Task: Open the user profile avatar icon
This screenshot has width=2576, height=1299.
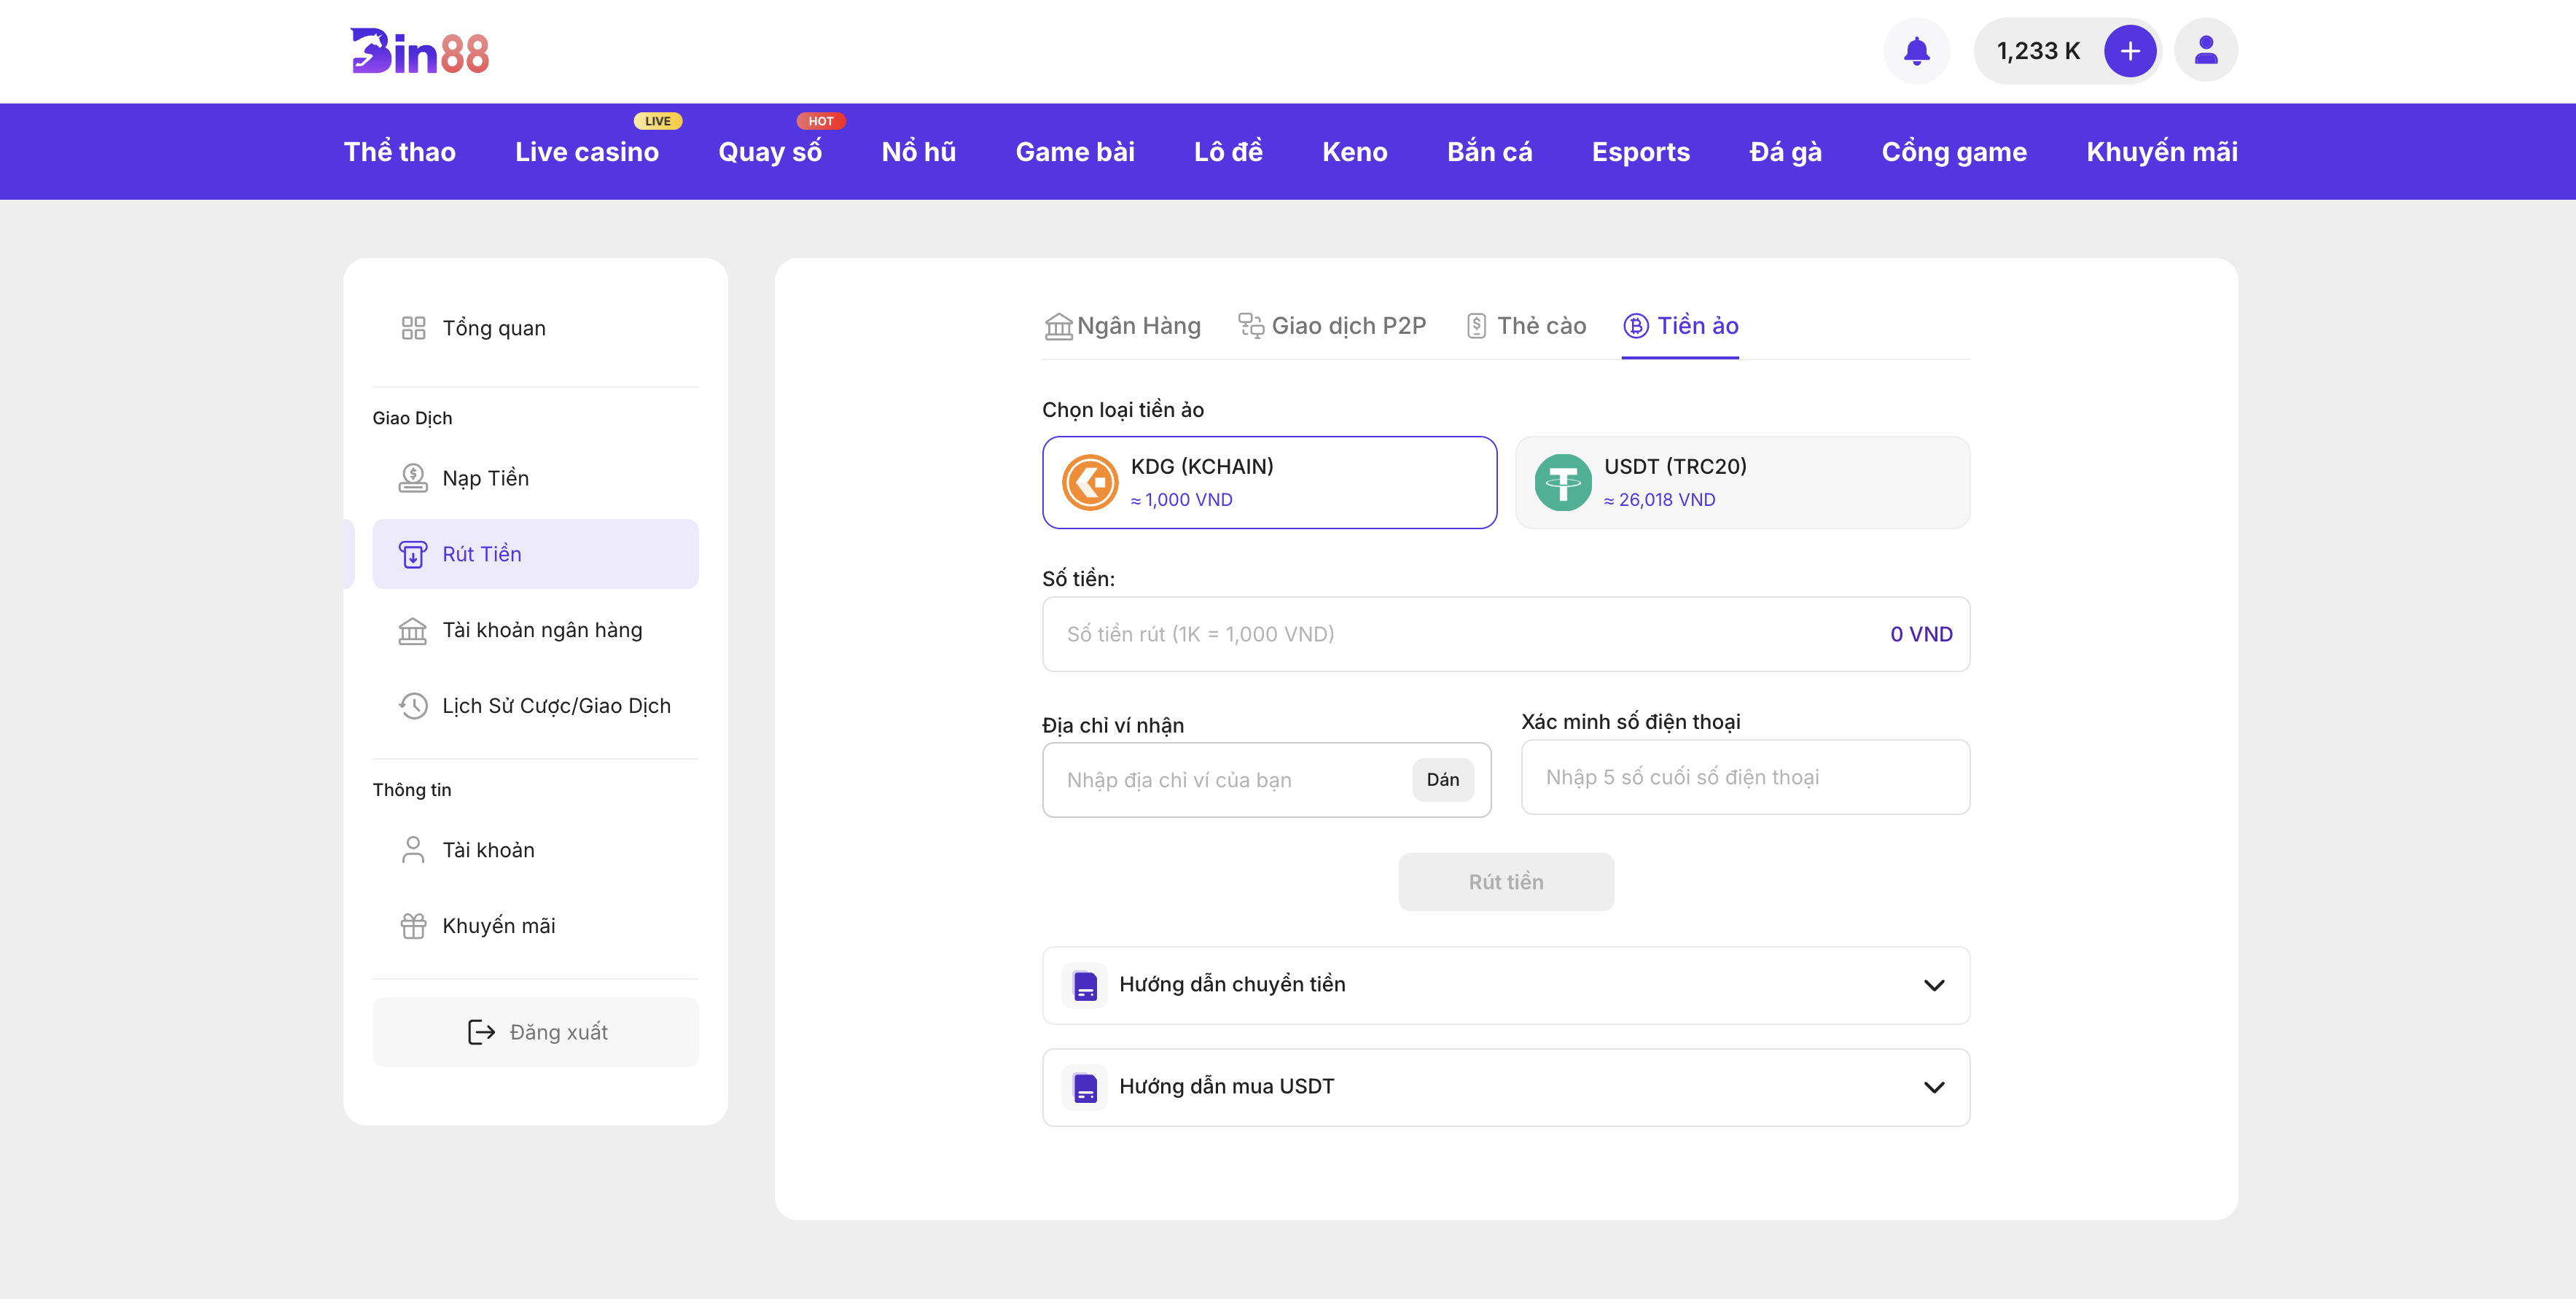Action: click(x=2206, y=50)
